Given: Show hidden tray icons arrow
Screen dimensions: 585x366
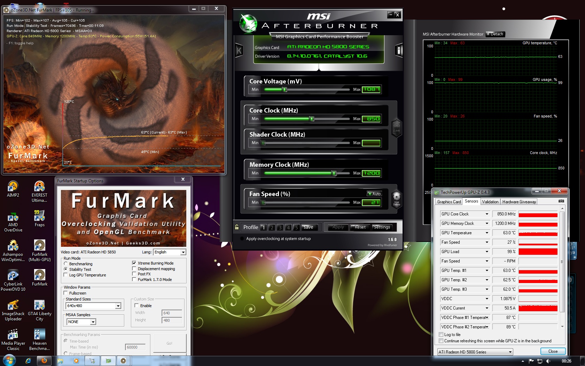Looking at the screenshot, I should [x=523, y=361].
